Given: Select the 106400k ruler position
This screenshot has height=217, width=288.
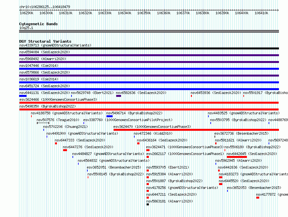Looking at the screenshot, I should 242,13.
